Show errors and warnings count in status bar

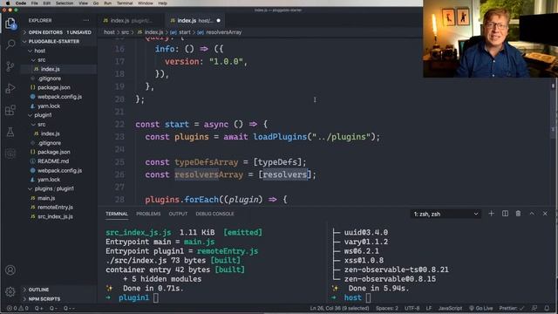point(17,308)
